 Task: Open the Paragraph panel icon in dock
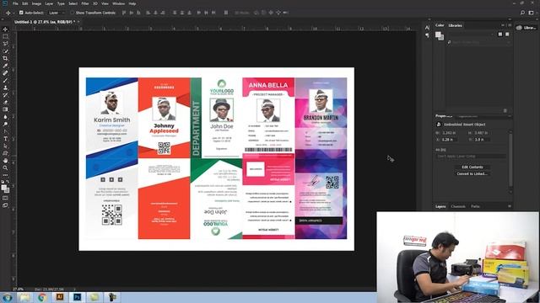(x=427, y=35)
